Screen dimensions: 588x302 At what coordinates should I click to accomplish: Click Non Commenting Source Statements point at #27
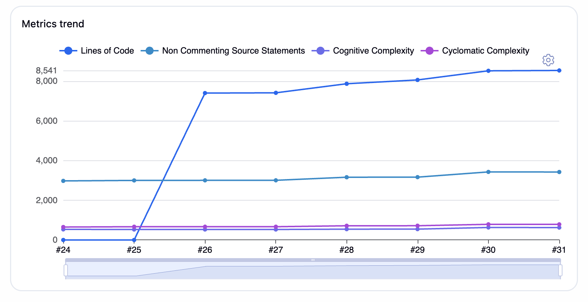pyautogui.click(x=276, y=180)
